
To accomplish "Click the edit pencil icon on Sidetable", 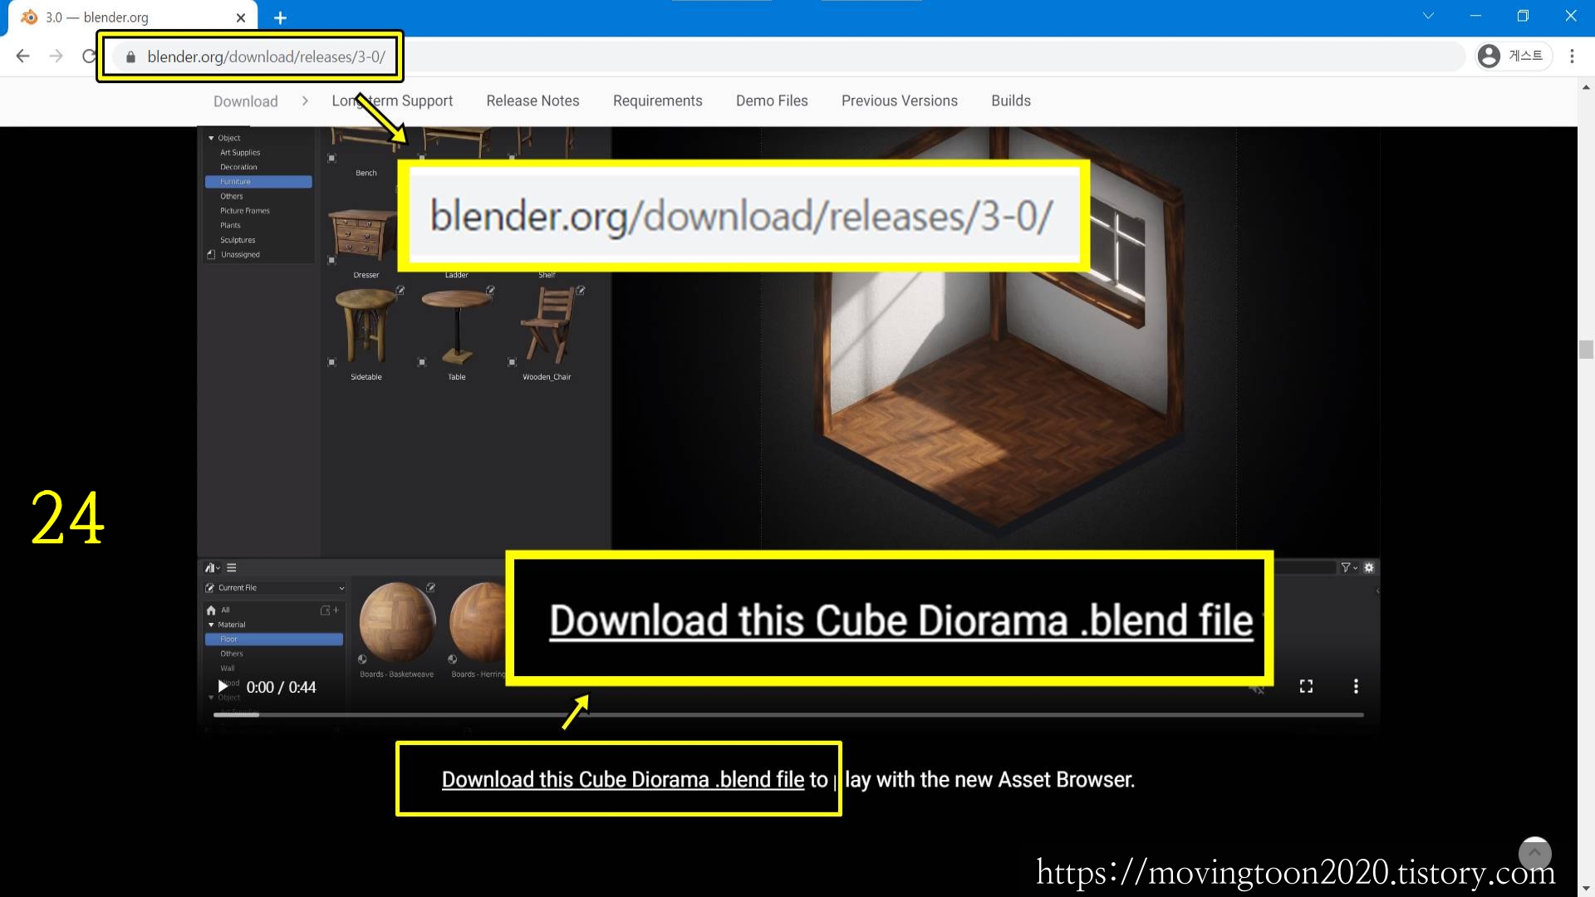I will 400,290.
